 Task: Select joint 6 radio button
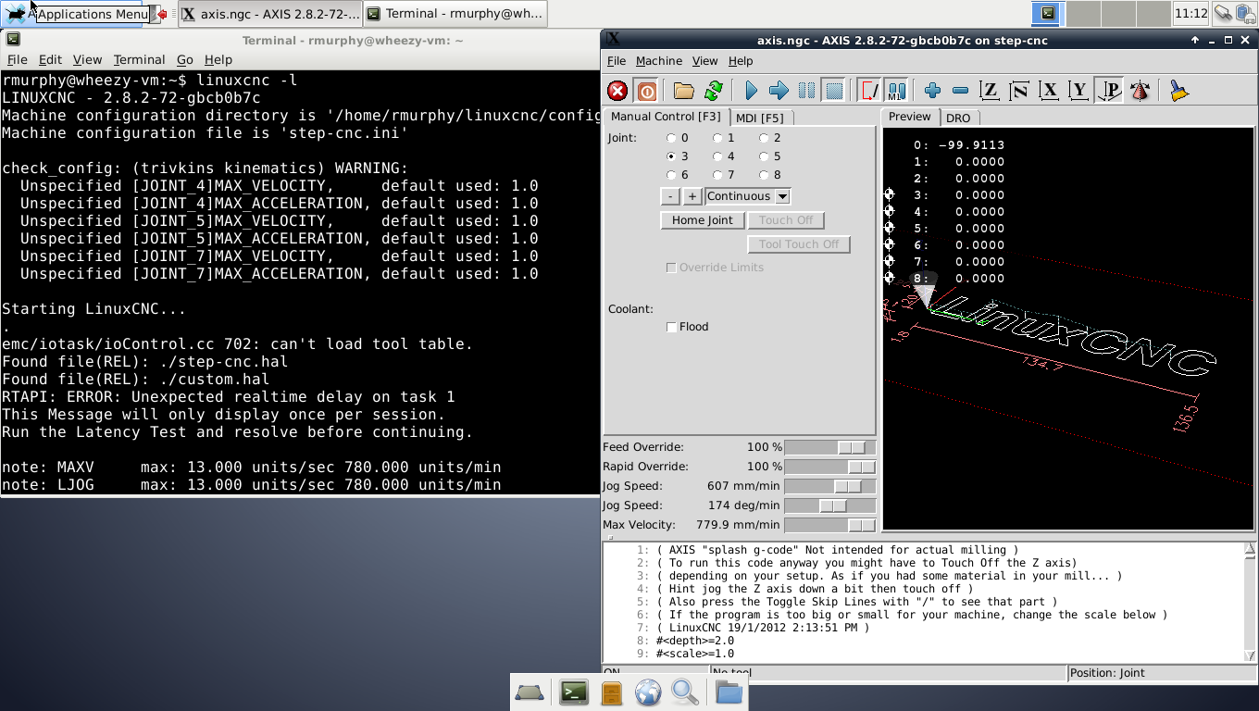tap(671, 175)
